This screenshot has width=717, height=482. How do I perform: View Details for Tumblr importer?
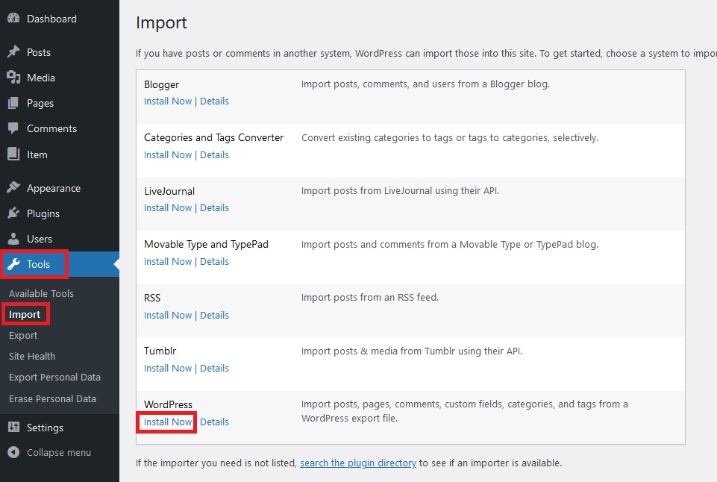214,368
